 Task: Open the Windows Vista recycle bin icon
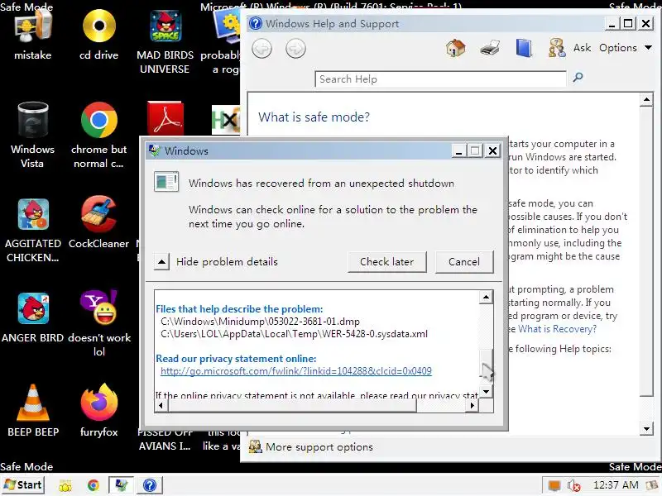[x=32, y=135]
